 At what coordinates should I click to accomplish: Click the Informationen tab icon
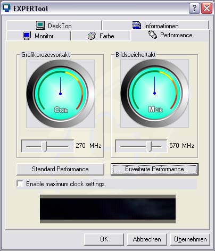coord(137,26)
